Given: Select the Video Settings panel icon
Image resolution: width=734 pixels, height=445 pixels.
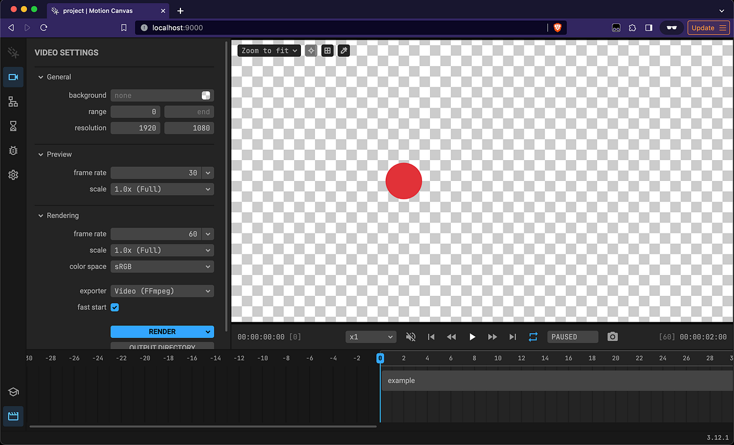Looking at the screenshot, I should [x=13, y=77].
